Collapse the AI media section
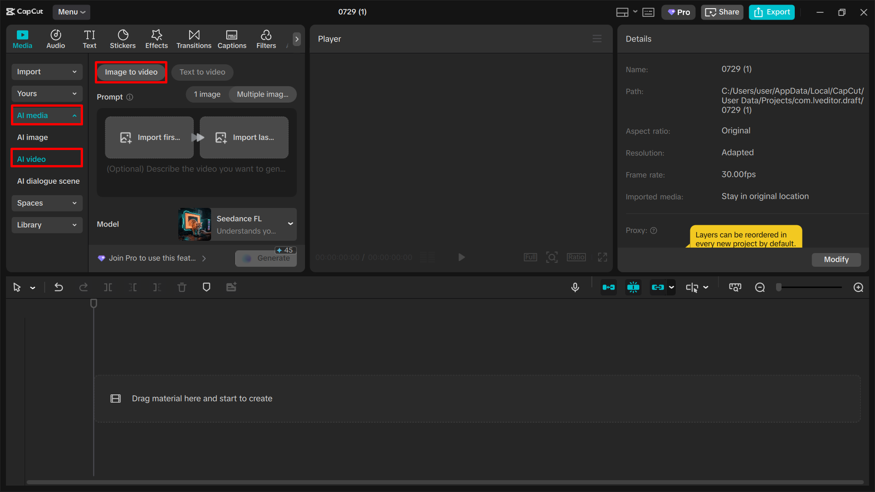 coord(47,115)
